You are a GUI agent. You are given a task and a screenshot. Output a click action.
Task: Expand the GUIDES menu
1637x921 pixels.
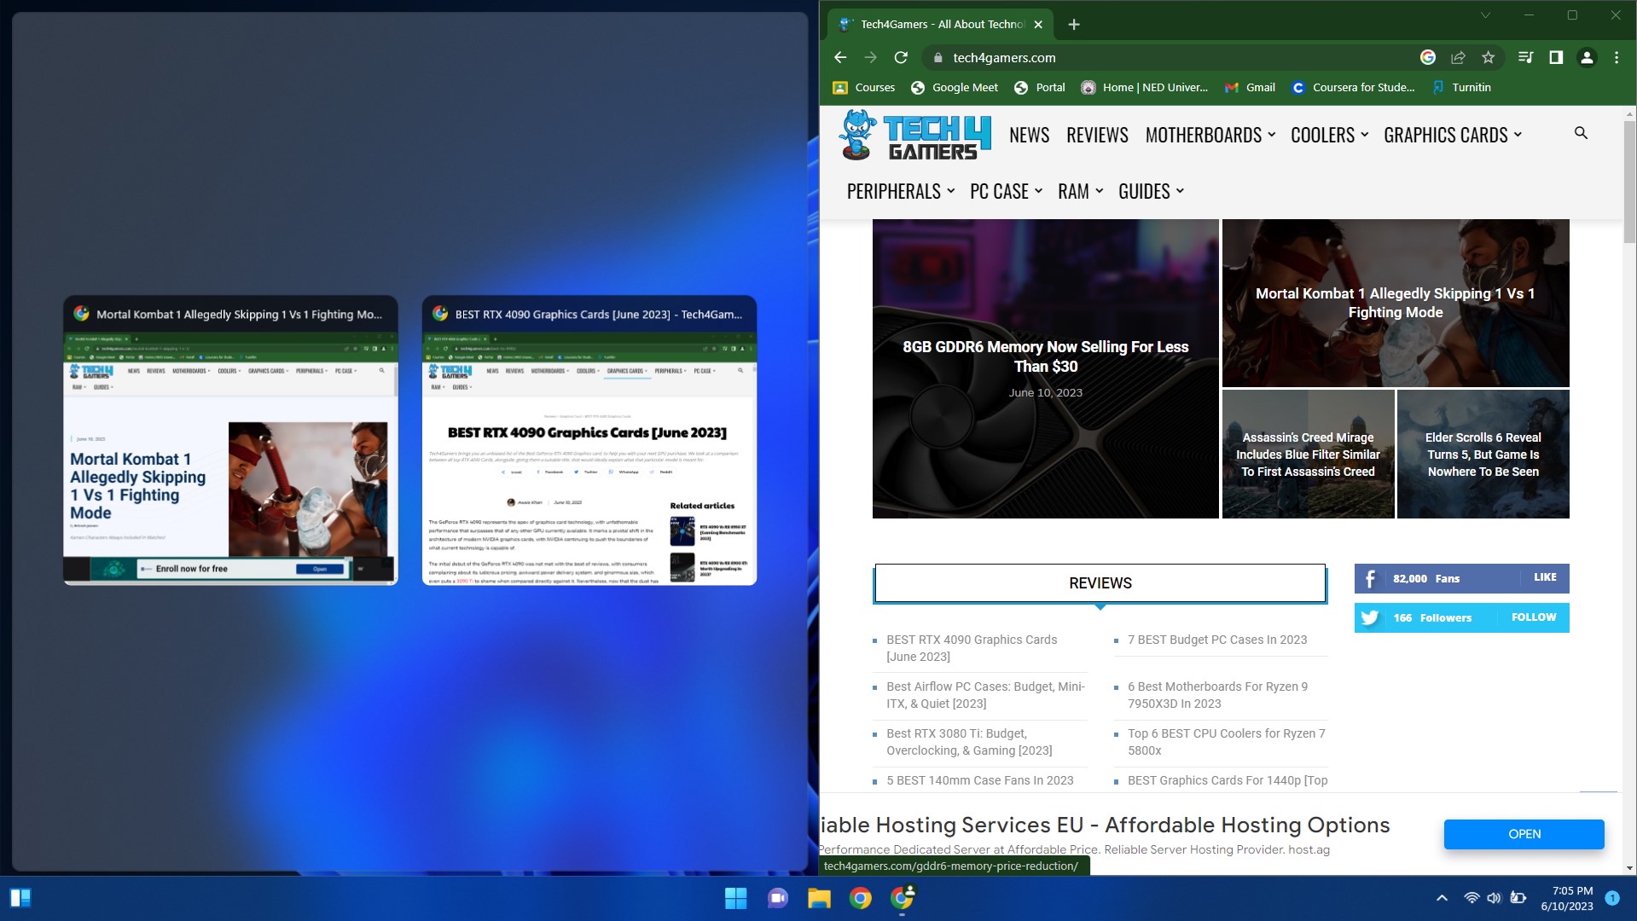[1151, 191]
